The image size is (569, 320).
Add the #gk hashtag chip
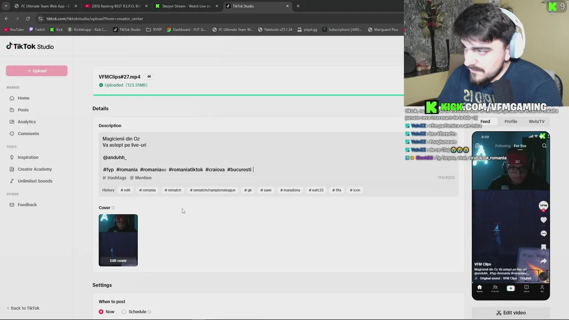coord(248,190)
